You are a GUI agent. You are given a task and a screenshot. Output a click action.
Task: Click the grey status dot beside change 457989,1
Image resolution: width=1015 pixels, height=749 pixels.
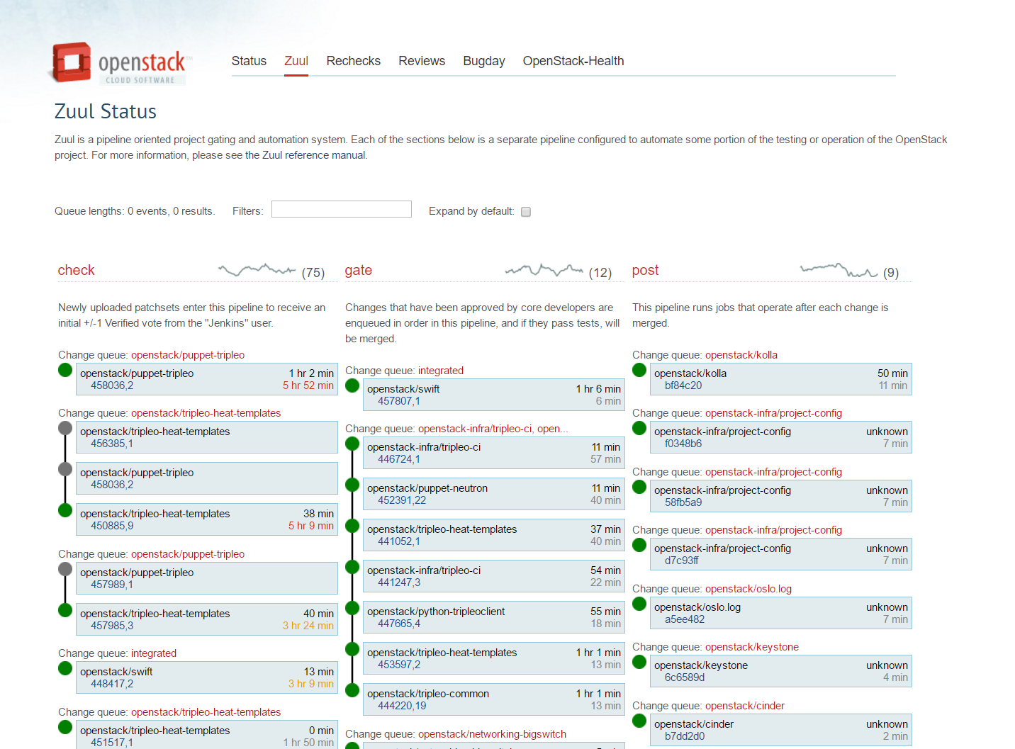(x=65, y=569)
